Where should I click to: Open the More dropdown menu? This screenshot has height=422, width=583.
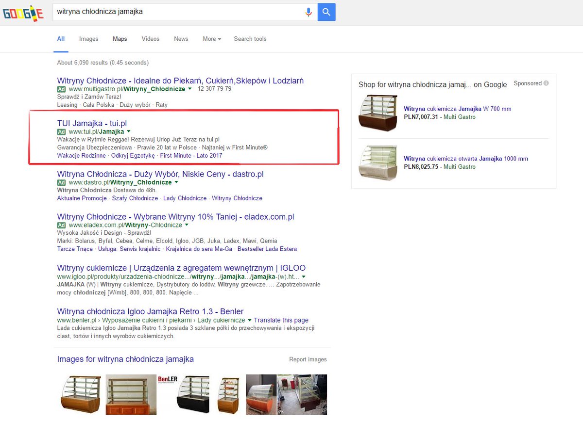click(212, 39)
